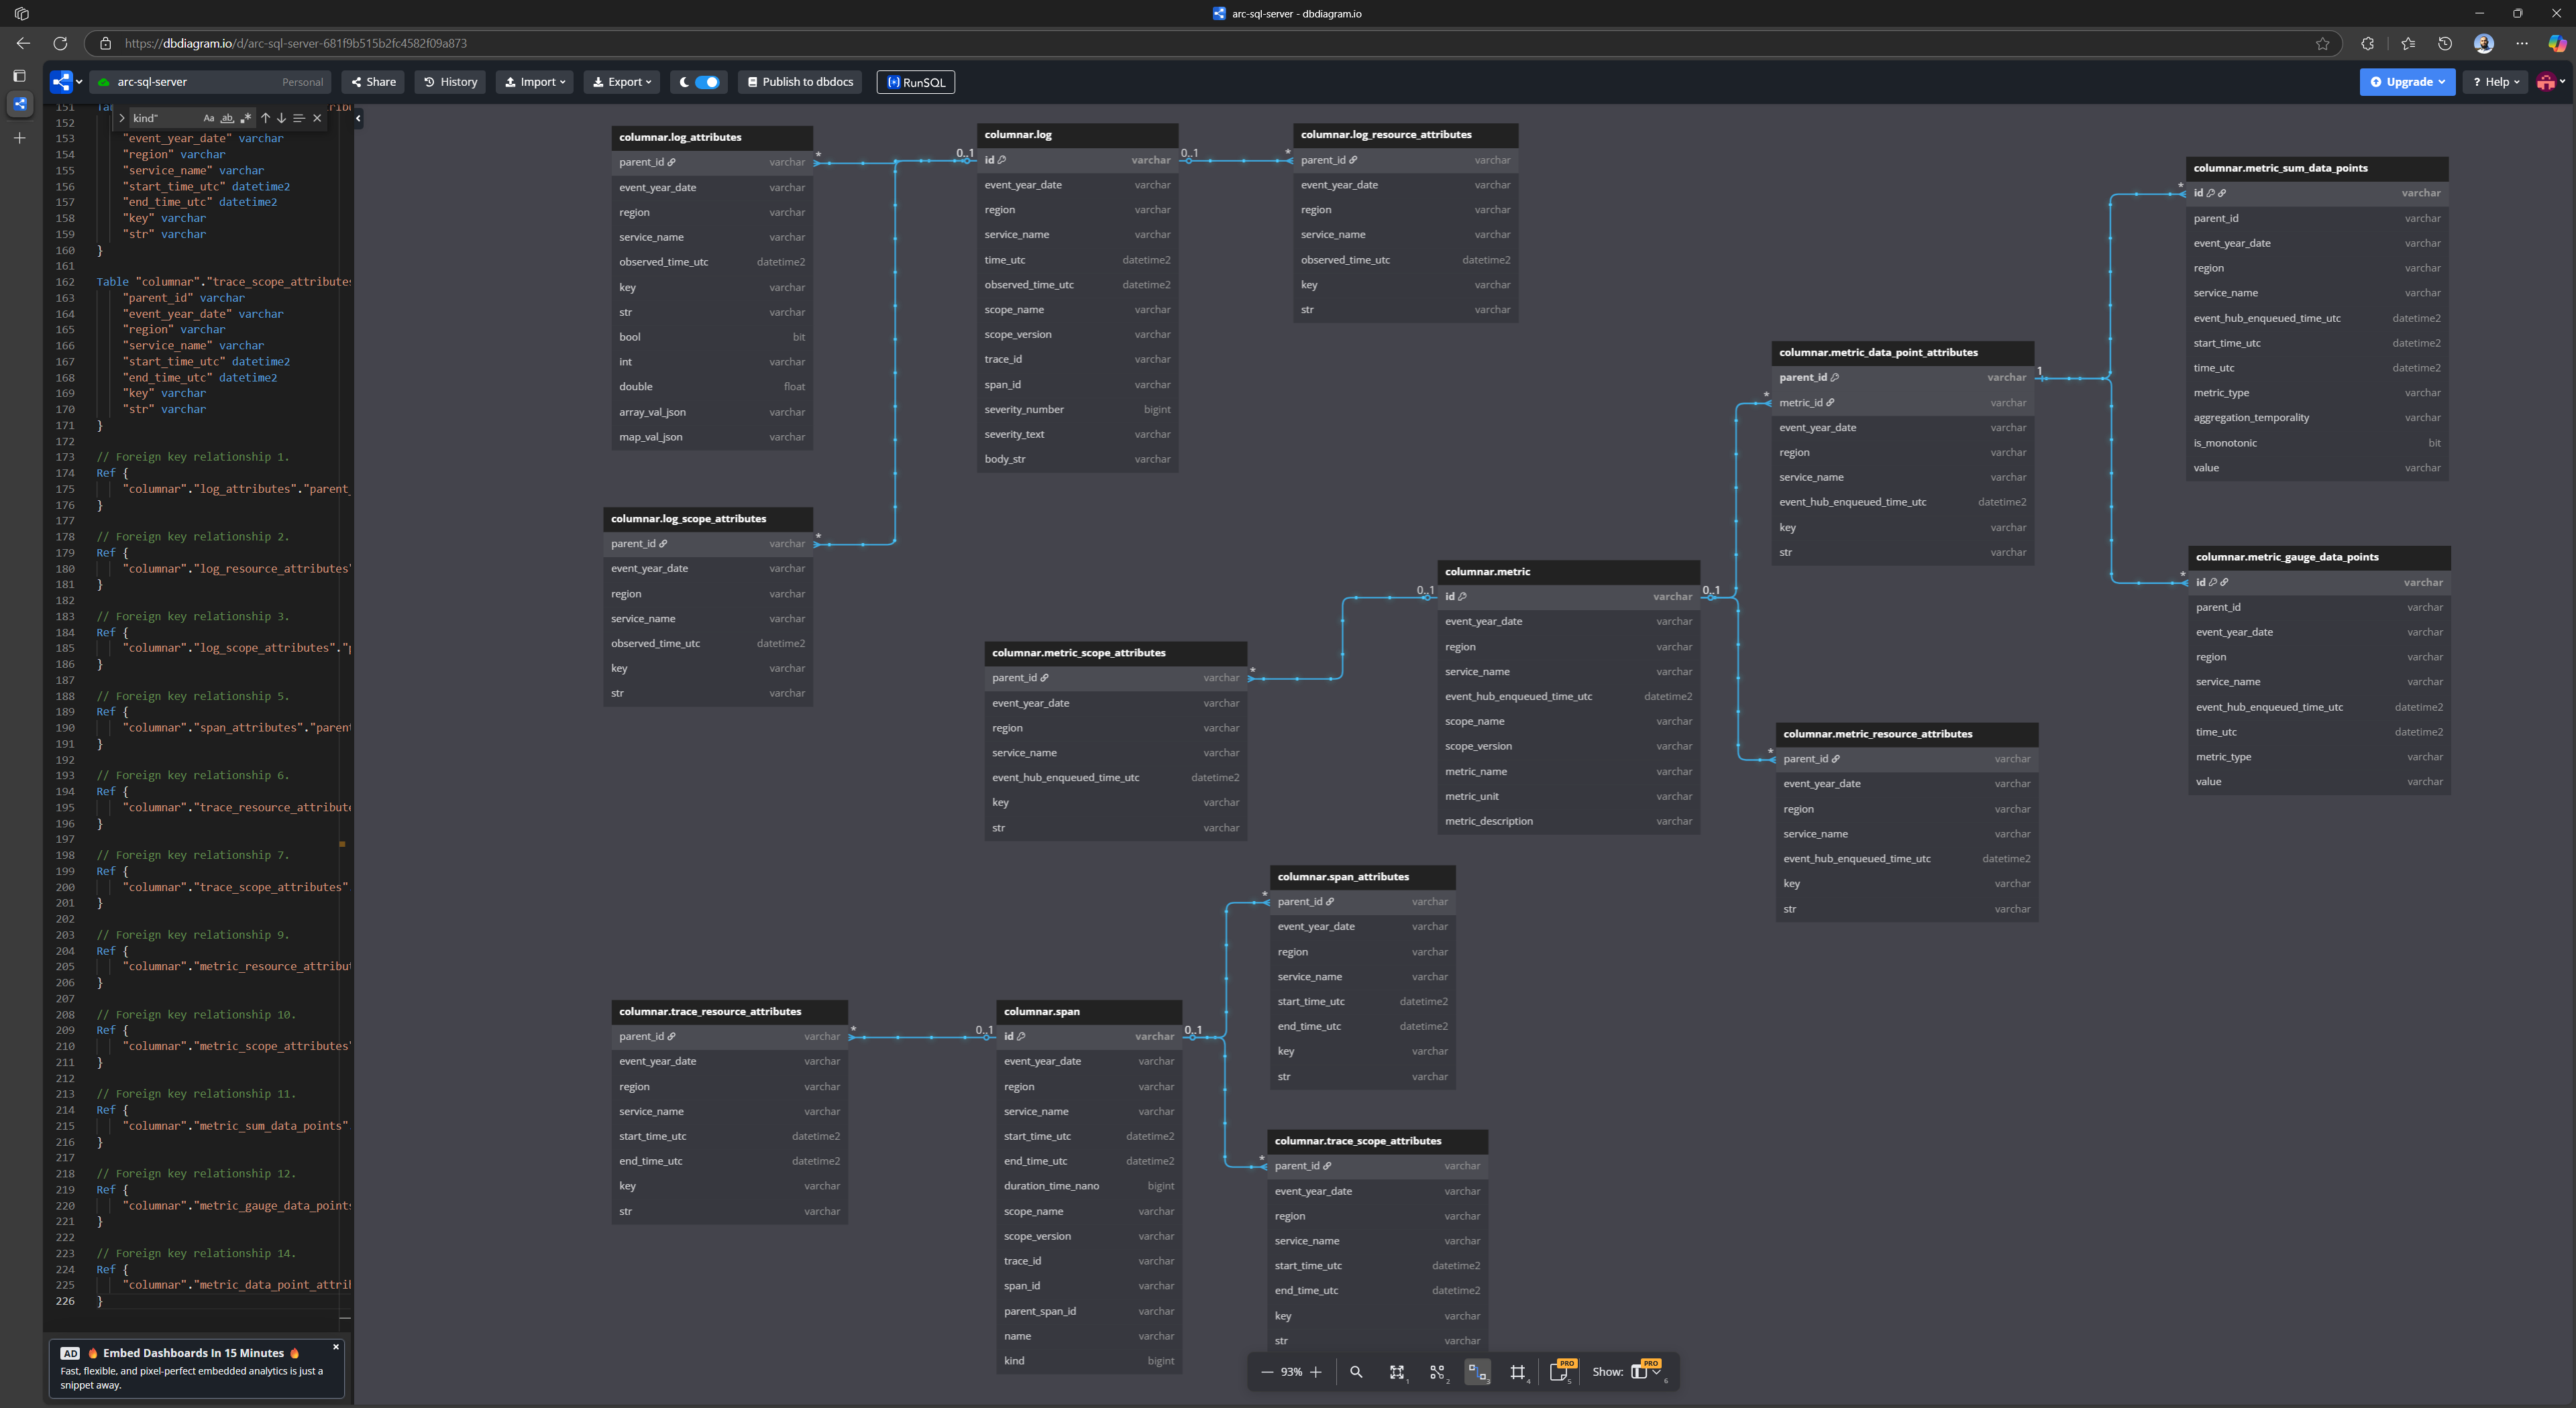2576x1408 pixels.
Task: Share the diagram
Action: pos(373,82)
